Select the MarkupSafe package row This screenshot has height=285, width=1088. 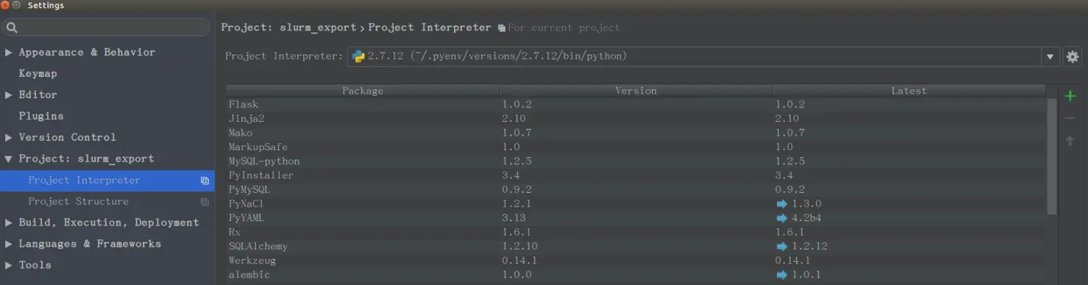click(636, 147)
